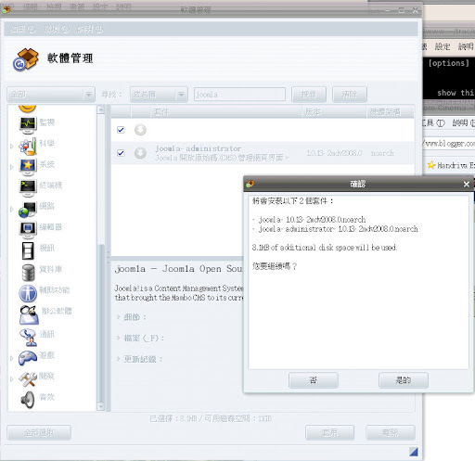Click the 套用 apply button
This screenshot has height=461, width=475.
tap(329, 432)
